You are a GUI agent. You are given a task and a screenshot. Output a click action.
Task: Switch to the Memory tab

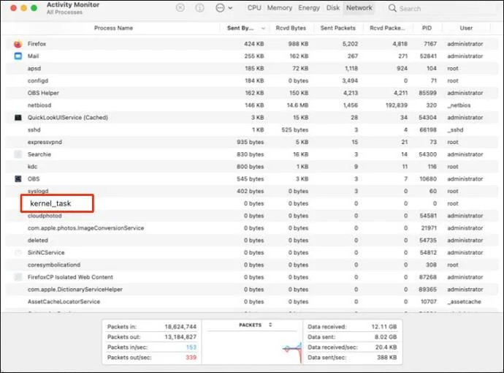[279, 8]
